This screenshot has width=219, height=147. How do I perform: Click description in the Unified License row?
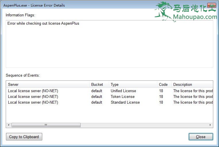click(193, 91)
